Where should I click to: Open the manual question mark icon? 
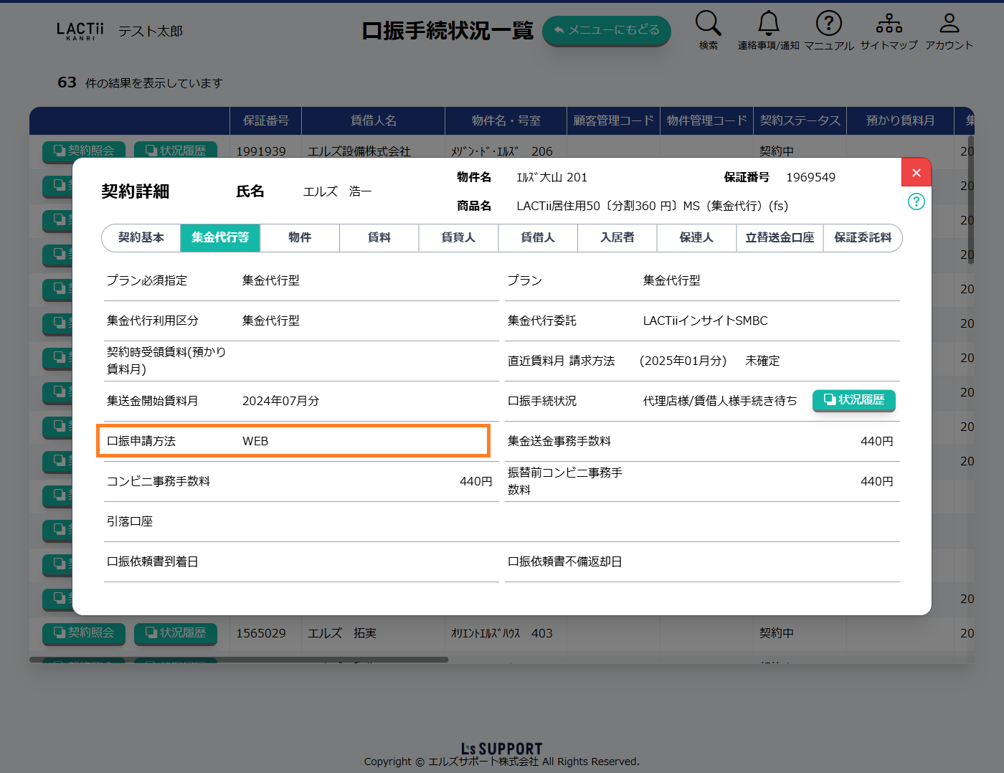[x=828, y=24]
